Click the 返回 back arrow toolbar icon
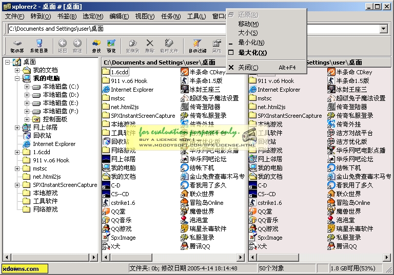The image size is (394, 275). coord(63,46)
